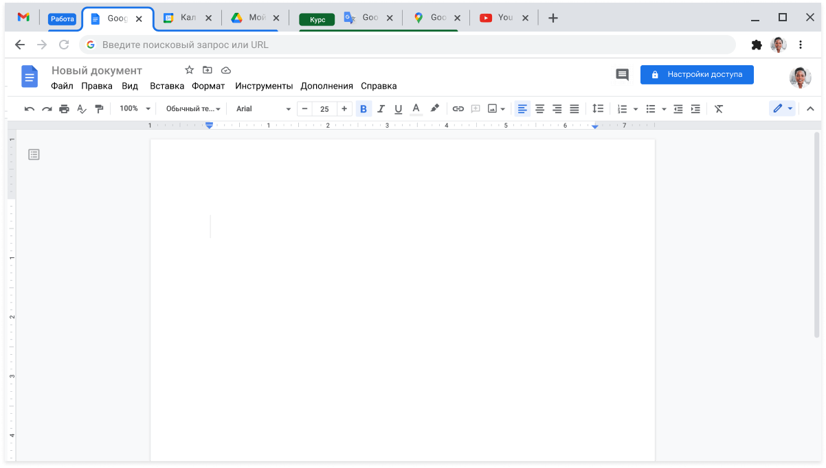Click the Undo arrow in the toolbar
The image size is (826, 468).
(30, 109)
